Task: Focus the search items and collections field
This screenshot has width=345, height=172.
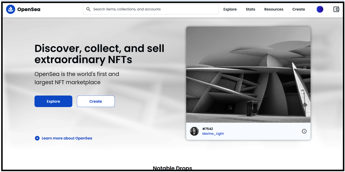Action: click(151, 9)
